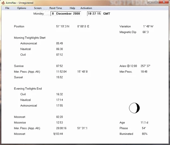170x145 pixels.
Task: Select the latitude value 51°19'.3 N
Action: click(x=63, y=26)
